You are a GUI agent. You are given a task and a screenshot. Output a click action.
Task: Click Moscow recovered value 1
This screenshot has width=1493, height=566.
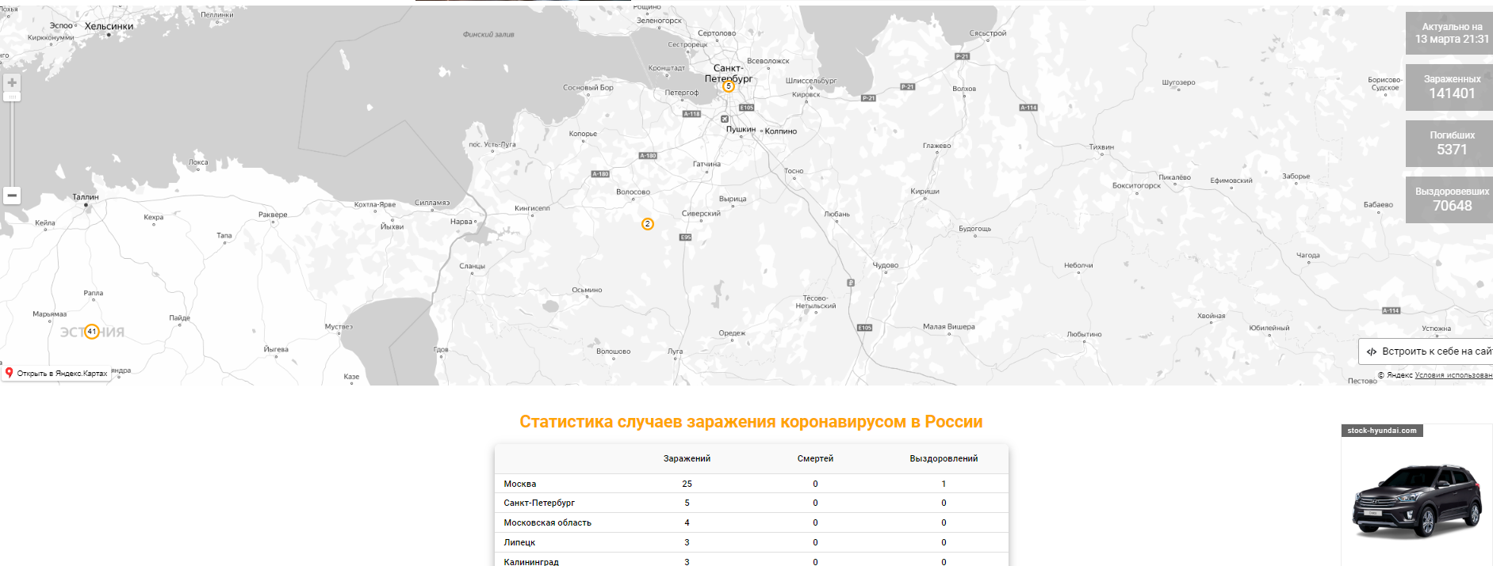tap(944, 484)
